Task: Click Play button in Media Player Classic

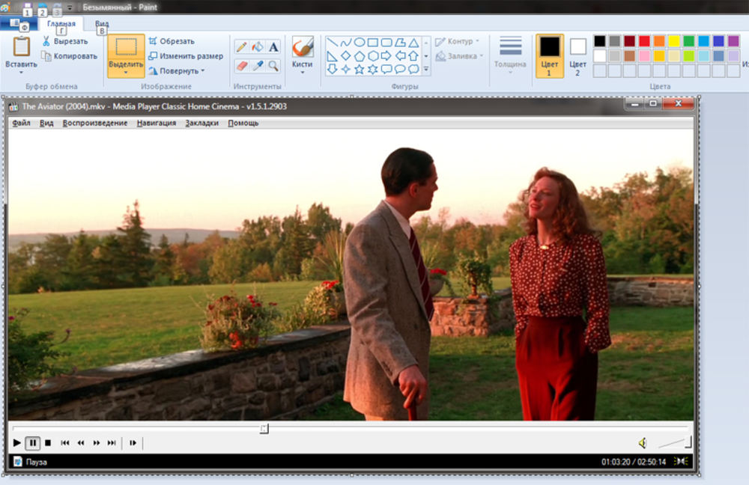Action: pos(16,443)
